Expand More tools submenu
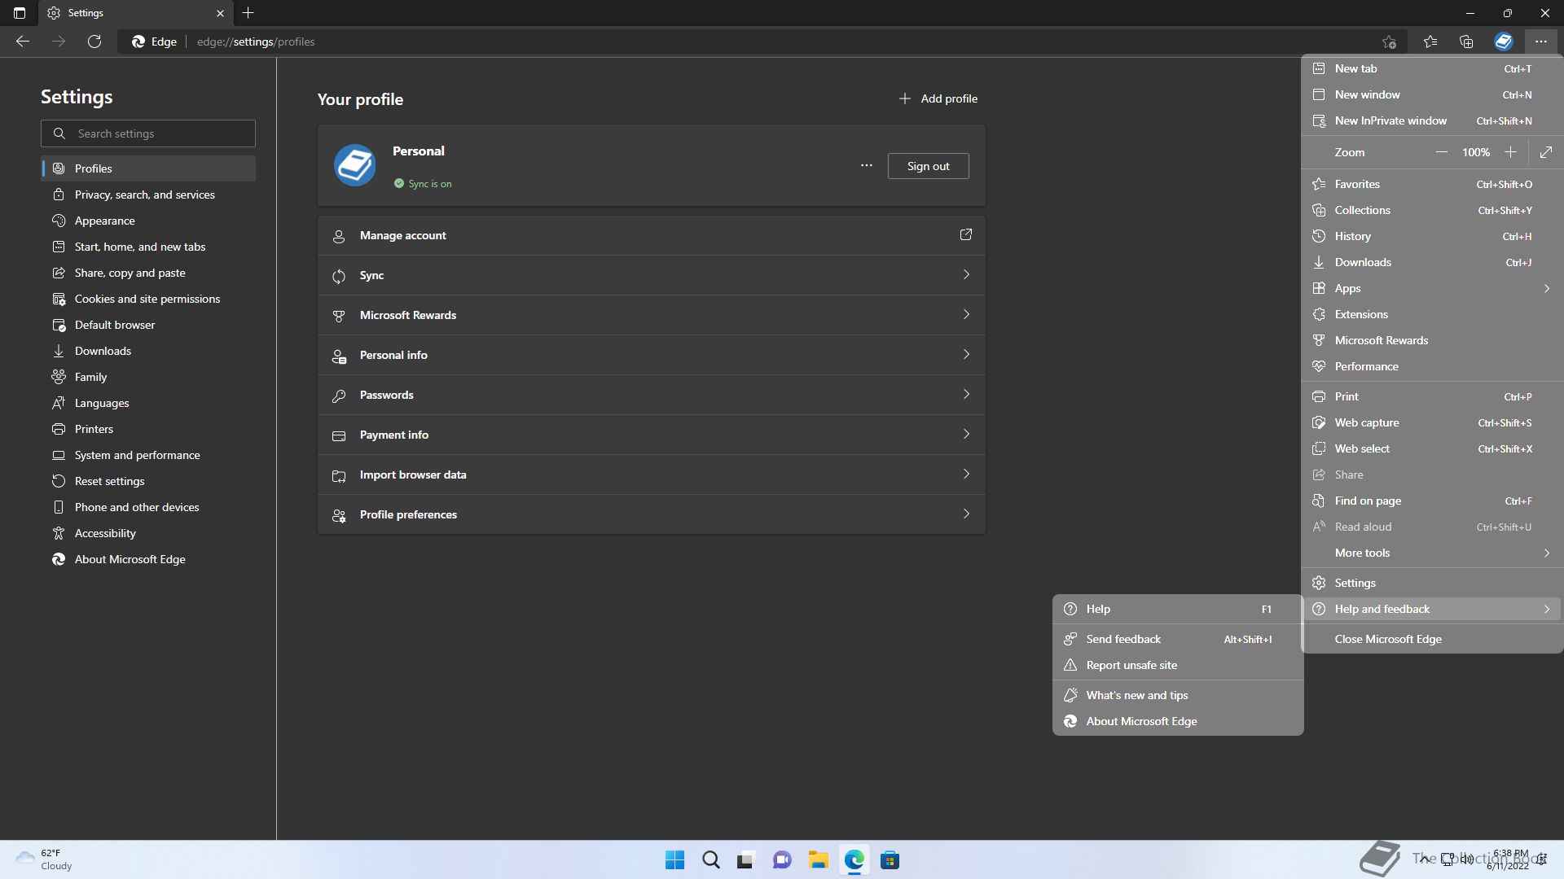This screenshot has width=1564, height=879. click(x=1432, y=553)
